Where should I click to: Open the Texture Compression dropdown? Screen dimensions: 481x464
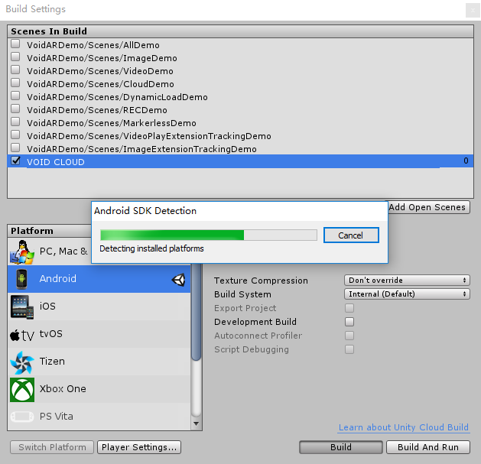click(x=407, y=281)
